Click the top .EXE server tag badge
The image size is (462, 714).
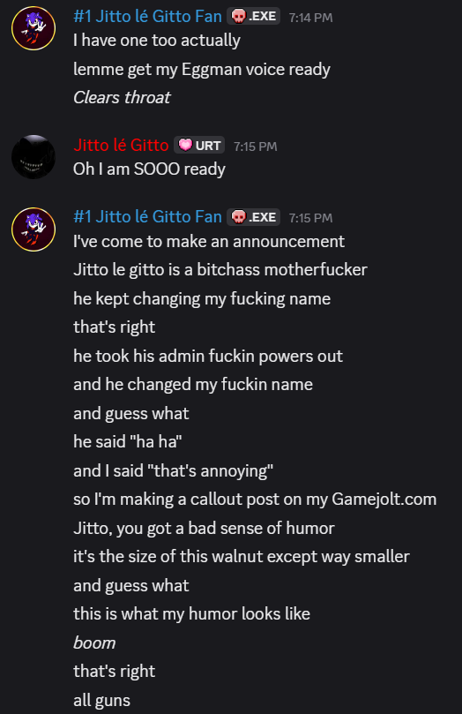click(254, 17)
